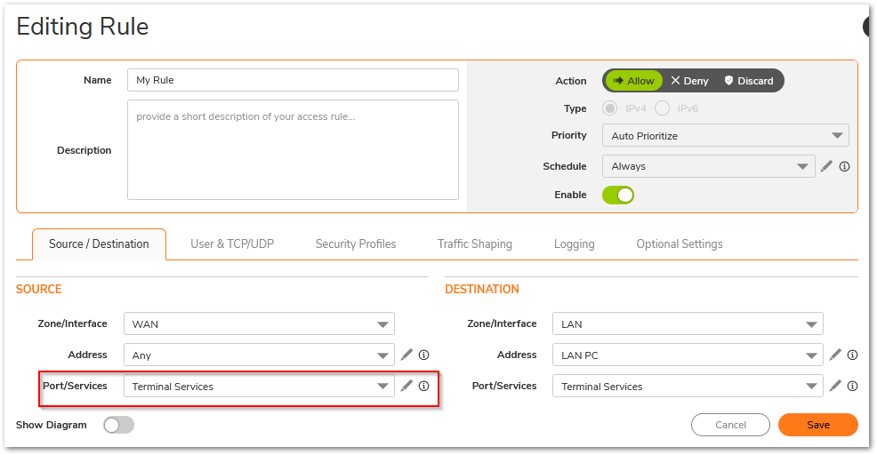Image resolution: width=877 pixels, height=455 pixels.
Task: Open Destination Port/Services info icon
Action: (852, 386)
